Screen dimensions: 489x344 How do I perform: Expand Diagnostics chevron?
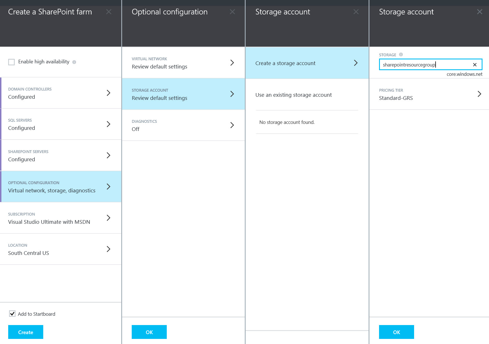point(232,125)
